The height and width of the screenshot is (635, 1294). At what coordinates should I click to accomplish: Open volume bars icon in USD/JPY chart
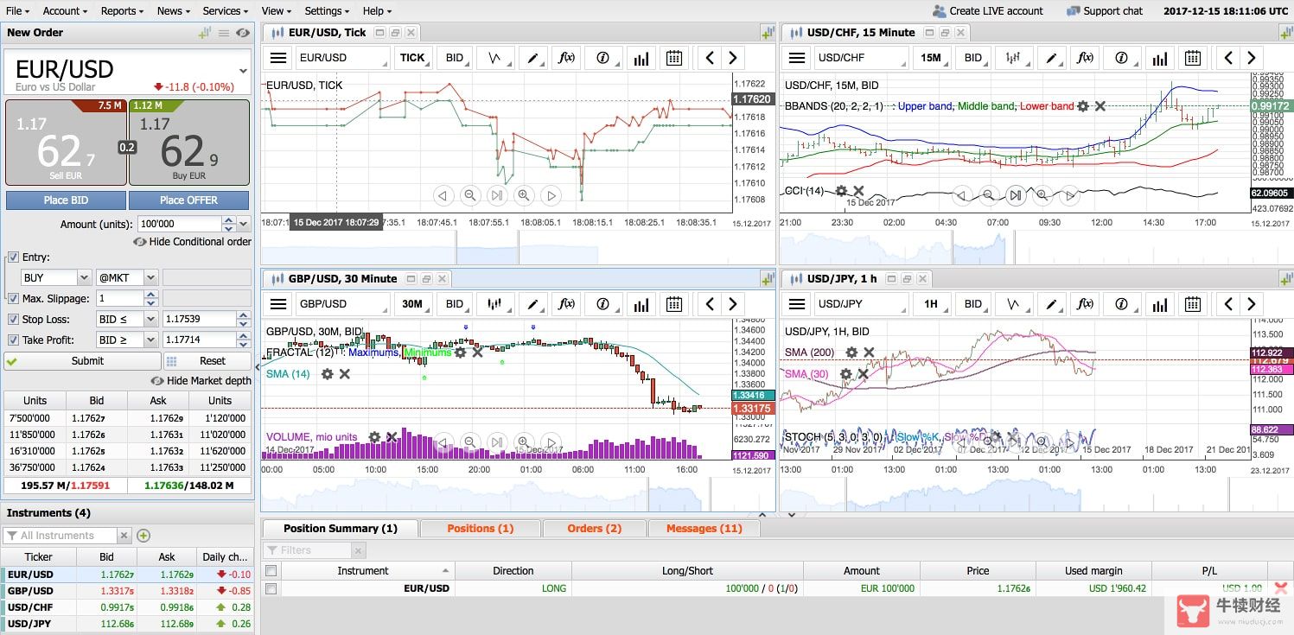click(1159, 304)
